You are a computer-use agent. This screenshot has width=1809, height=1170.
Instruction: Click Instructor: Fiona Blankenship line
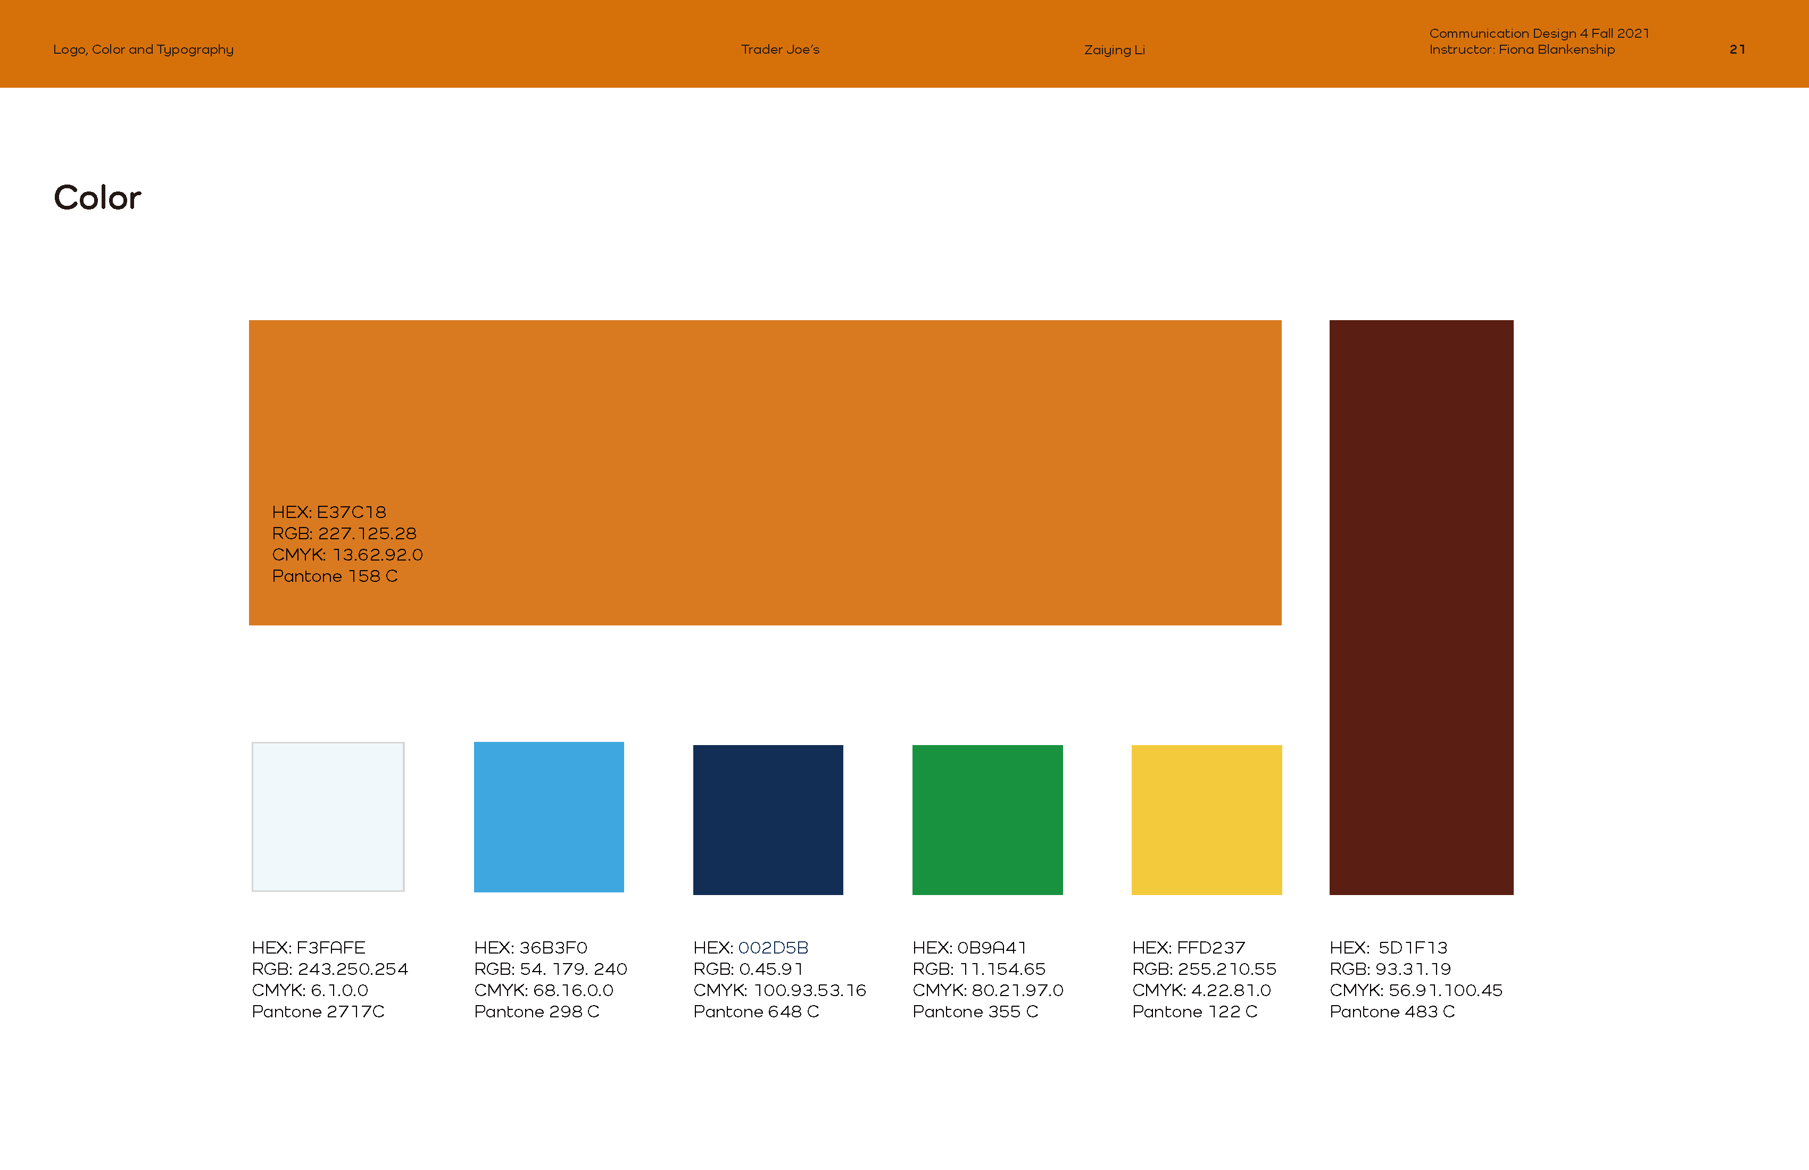pyautogui.click(x=1521, y=49)
